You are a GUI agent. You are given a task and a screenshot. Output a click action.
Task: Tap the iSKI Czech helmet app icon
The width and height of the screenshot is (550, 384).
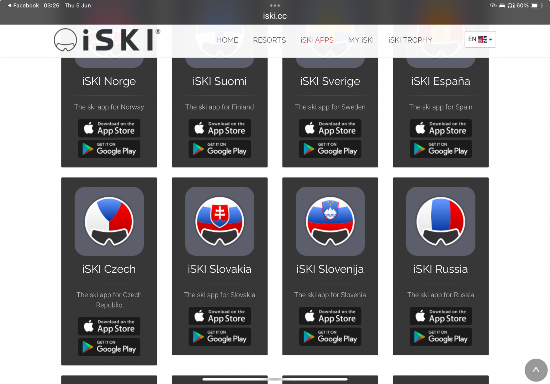click(x=109, y=221)
